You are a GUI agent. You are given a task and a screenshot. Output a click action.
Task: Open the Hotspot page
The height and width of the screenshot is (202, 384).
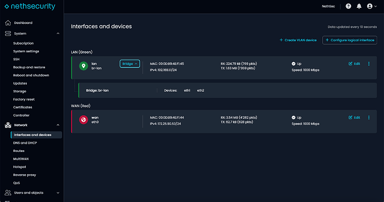(x=19, y=167)
